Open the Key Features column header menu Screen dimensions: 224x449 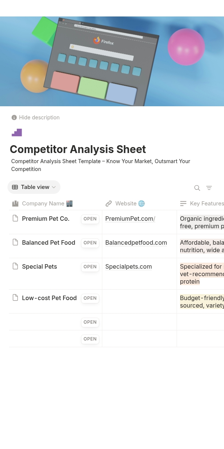202,204
